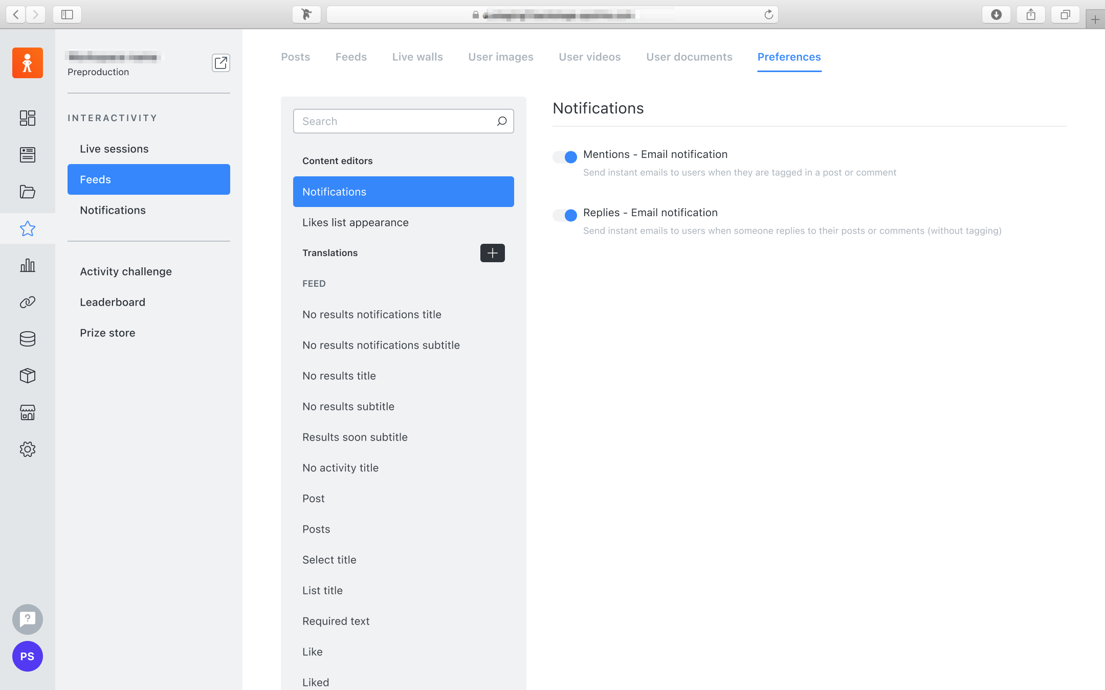Open the chain link icon in sidebar
The height and width of the screenshot is (690, 1105).
[x=28, y=302]
